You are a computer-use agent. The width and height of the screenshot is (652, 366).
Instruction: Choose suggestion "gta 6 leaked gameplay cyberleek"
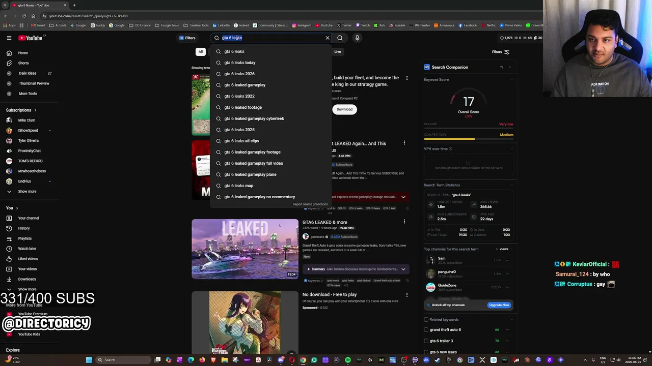click(x=270, y=118)
